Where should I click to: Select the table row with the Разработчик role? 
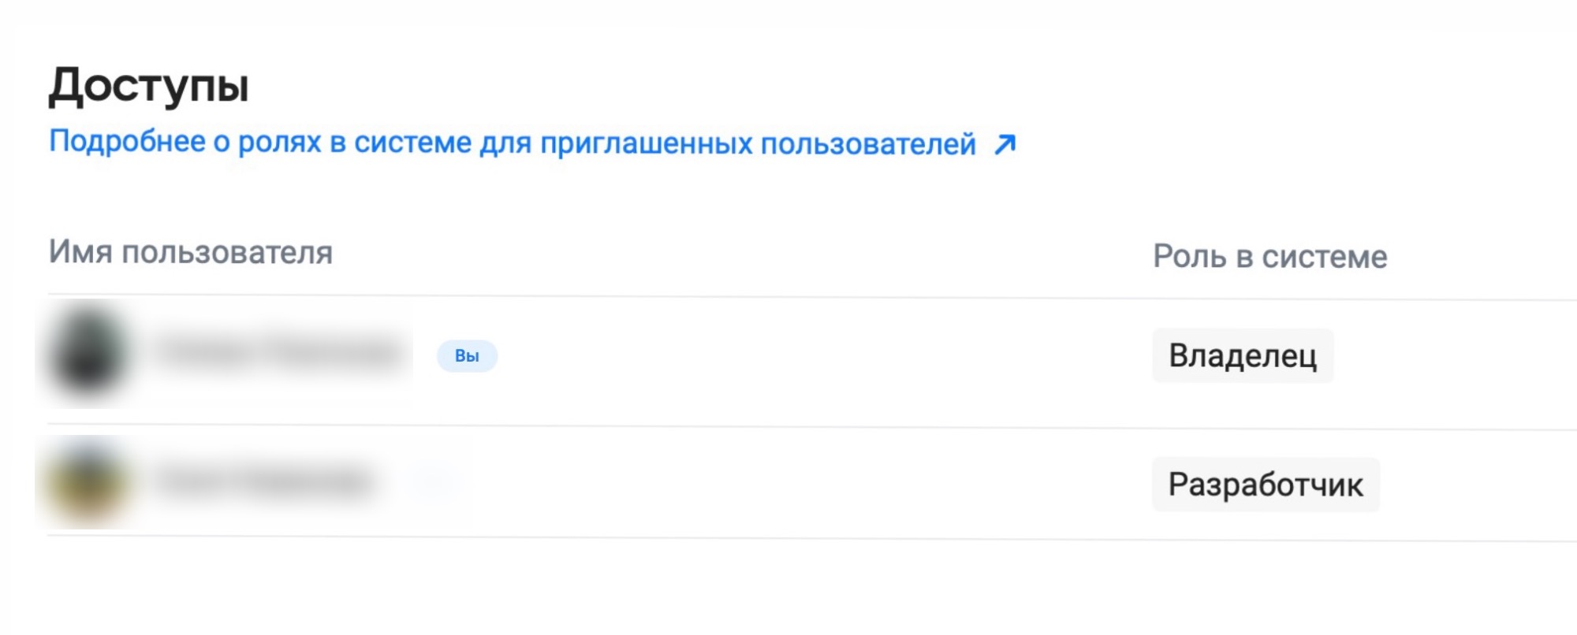(812, 483)
